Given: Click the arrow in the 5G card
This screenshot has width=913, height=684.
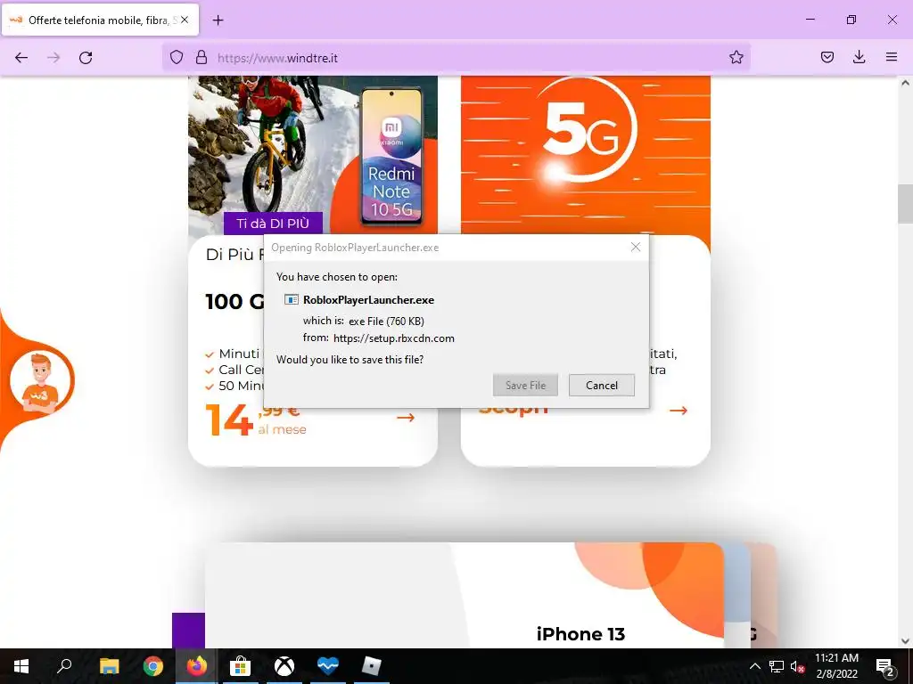Looking at the screenshot, I should tap(679, 411).
